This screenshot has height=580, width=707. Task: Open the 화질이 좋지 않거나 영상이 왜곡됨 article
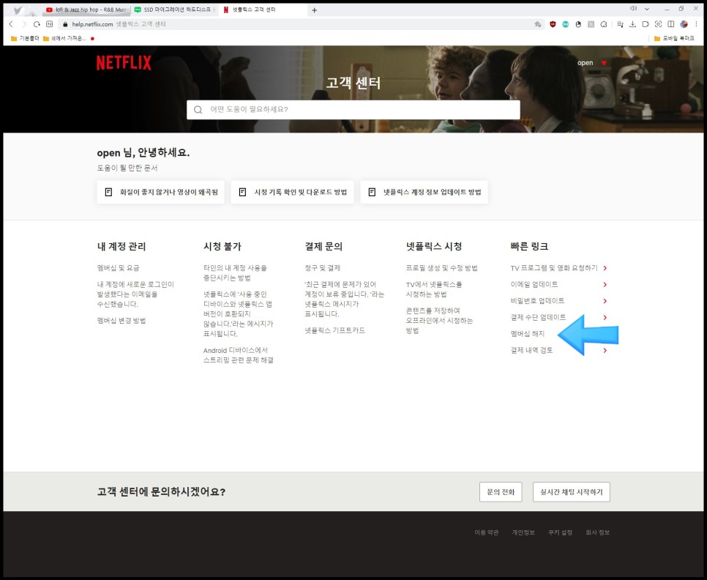(x=160, y=192)
